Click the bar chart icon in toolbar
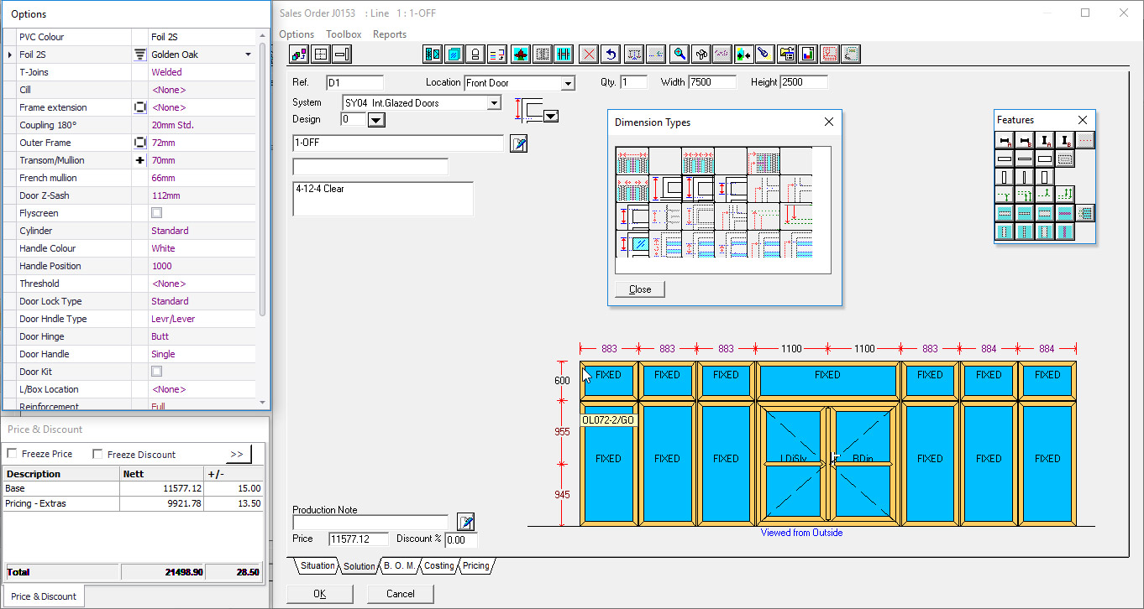This screenshot has width=1144, height=609. (807, 55)
